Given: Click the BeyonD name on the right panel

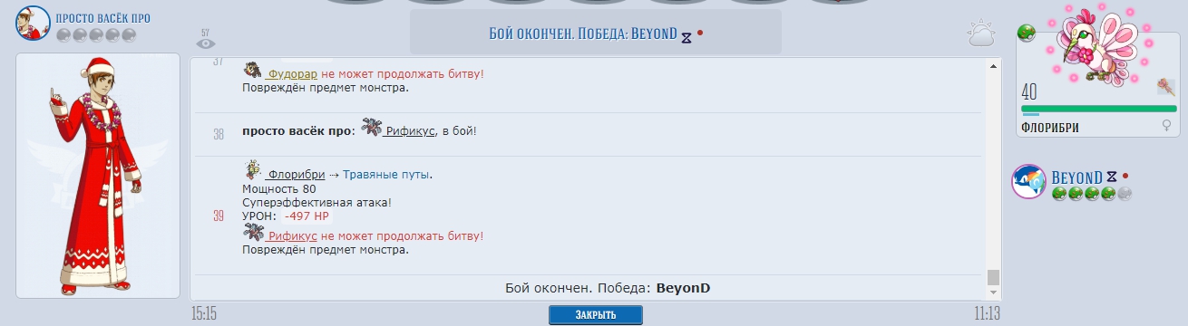Looking at the screenshot, I should (1076, 177).
